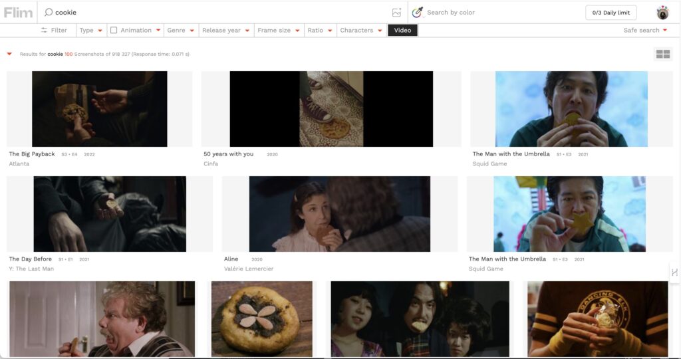This screenshot has height=359, width=681.
Task: Click the Filter button label
Action: 59,31
